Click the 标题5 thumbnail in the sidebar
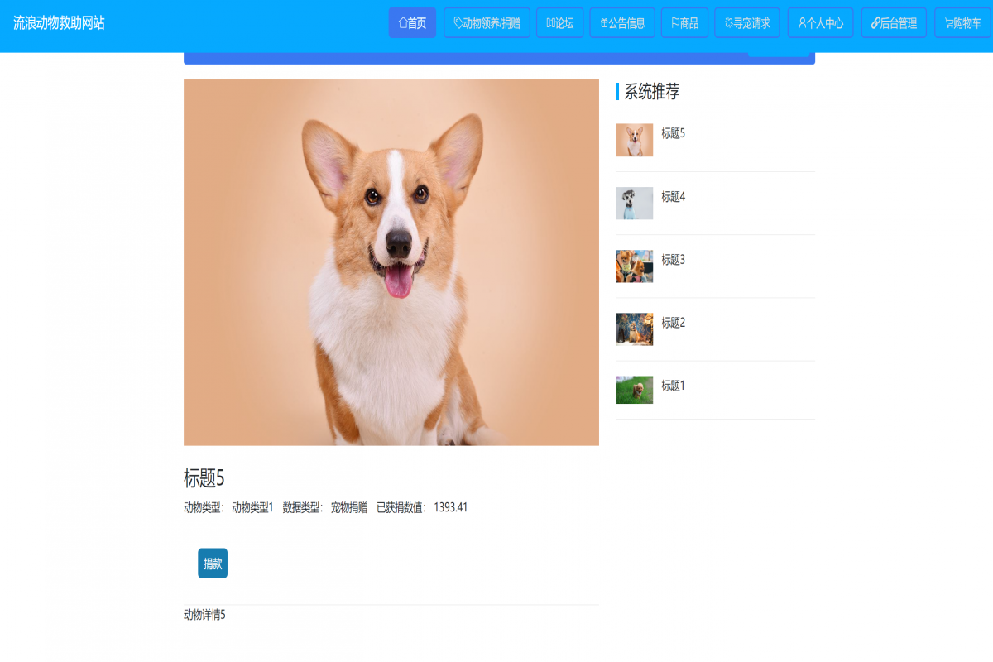Image resolution: width=993 pixels, height=662 pixels. click(634, 140)
